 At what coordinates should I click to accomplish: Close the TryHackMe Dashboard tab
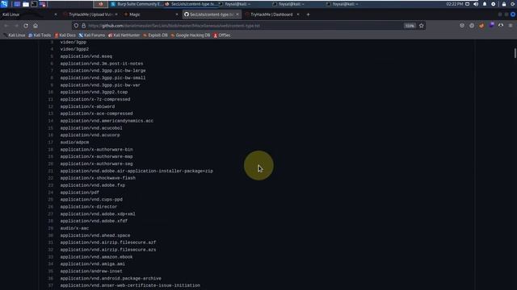pyautogui.click(x=298, y=14)
